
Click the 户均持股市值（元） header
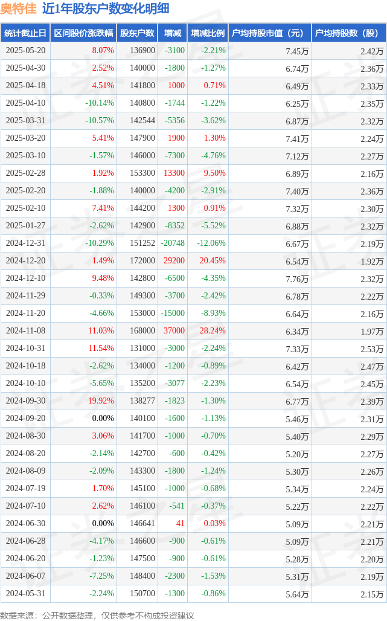coord(267,33)
